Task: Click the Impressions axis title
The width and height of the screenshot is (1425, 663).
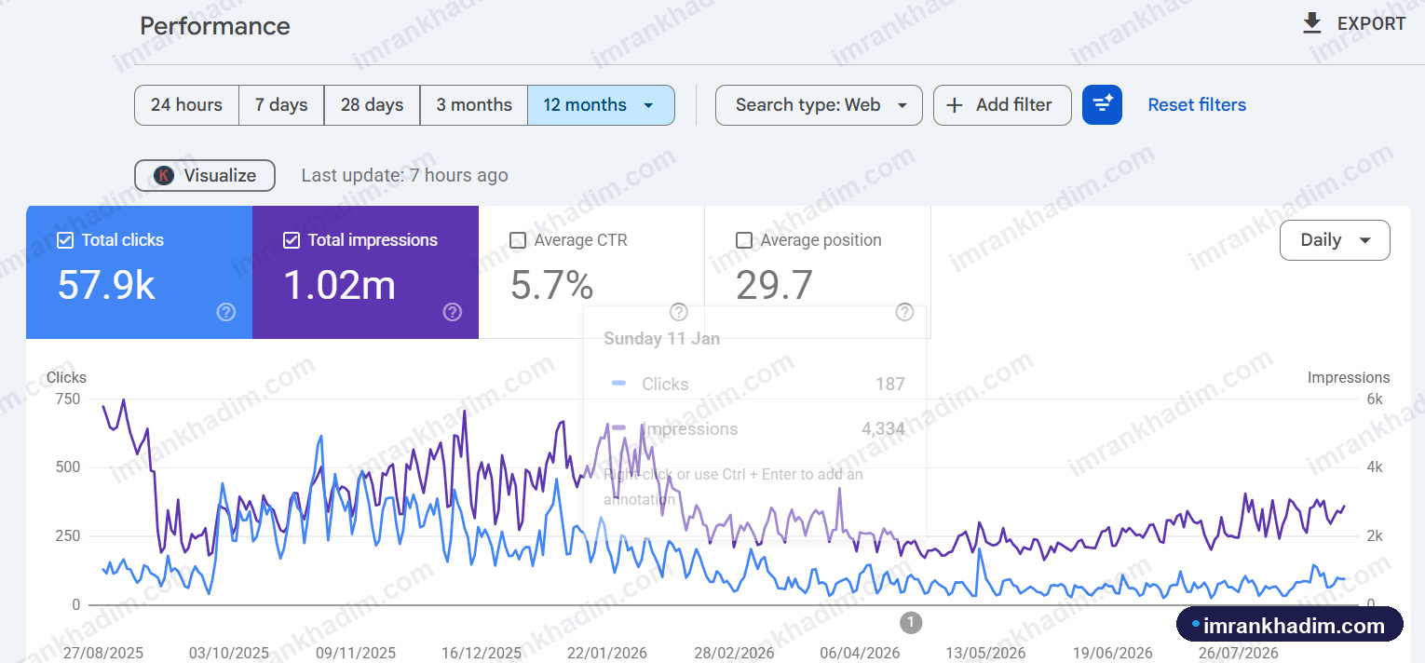Action: [x=1349, y=377]
